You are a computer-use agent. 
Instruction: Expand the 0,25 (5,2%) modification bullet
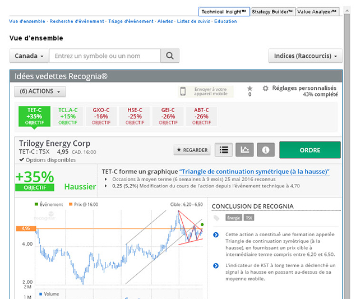point(106,186)
